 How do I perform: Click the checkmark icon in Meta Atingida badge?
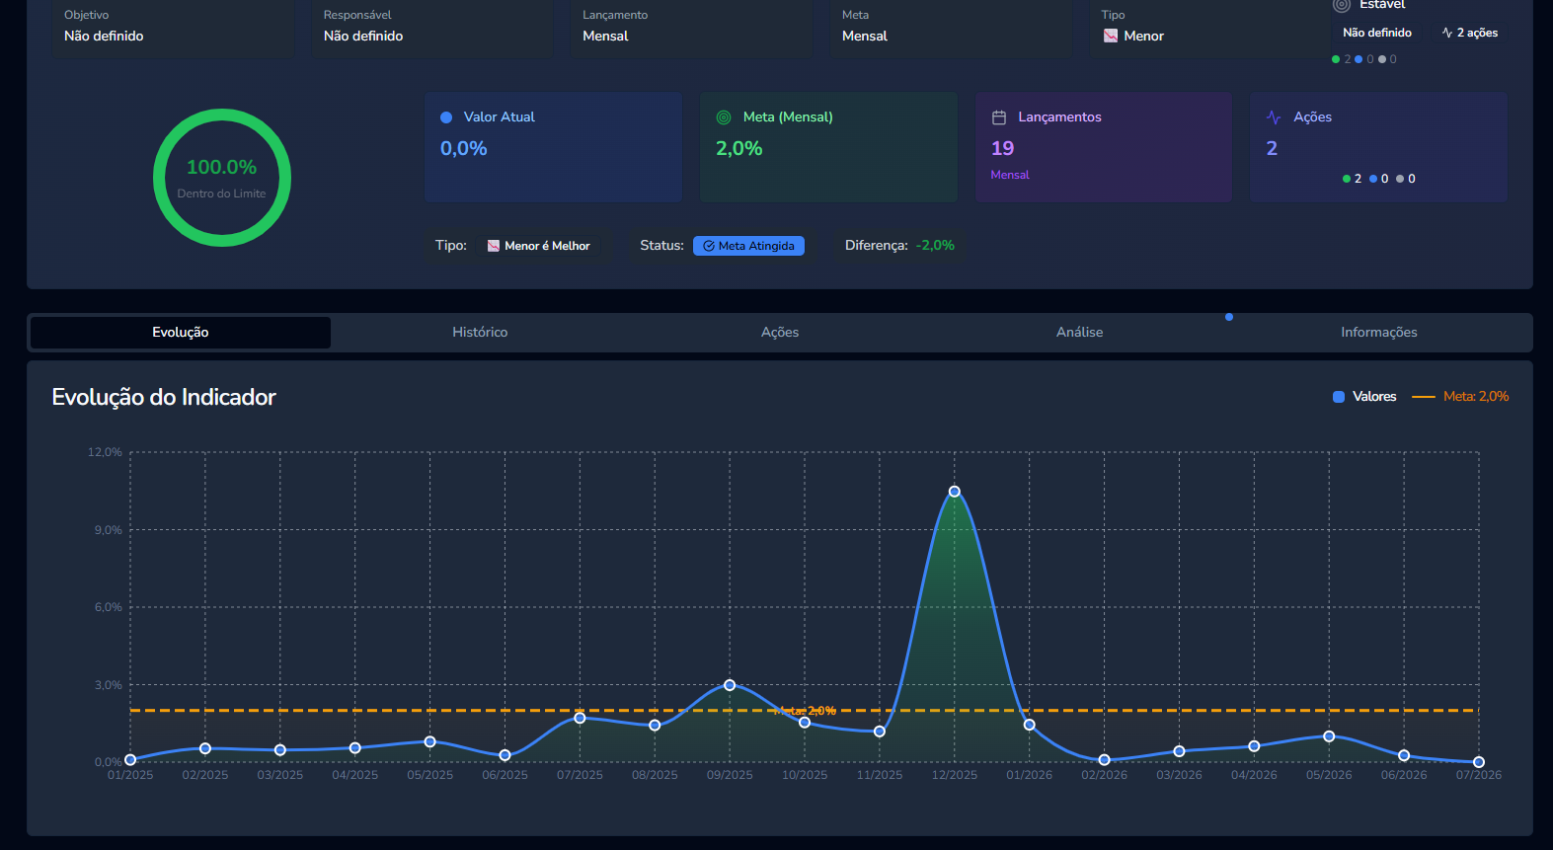coord(709,246)
